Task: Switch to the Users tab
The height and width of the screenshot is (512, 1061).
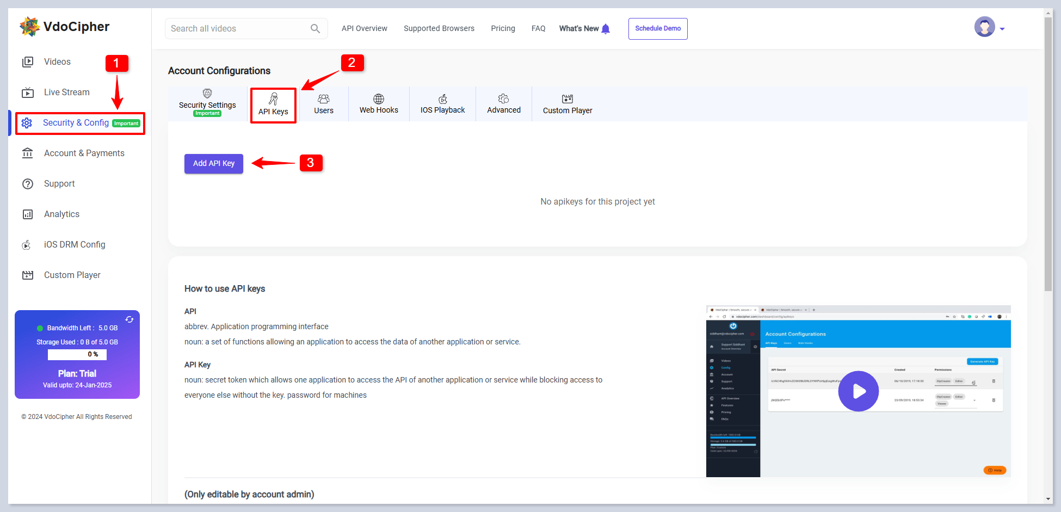Action: [324, 104]
